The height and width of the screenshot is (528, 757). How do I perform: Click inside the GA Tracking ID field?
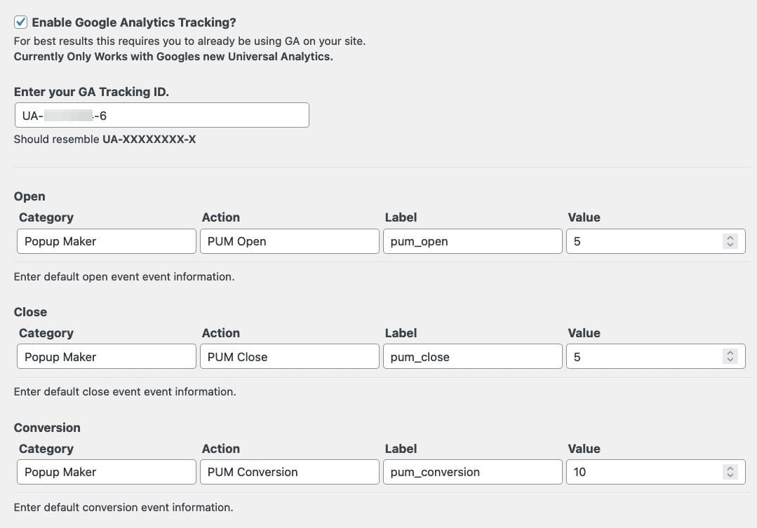pyautogui.click(x=161, y=114)
